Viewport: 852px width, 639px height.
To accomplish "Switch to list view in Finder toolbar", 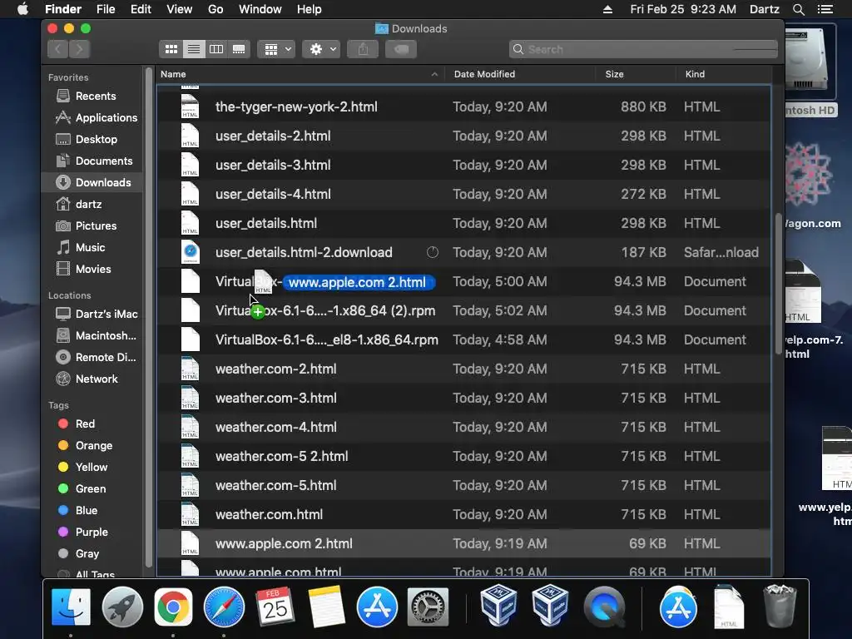I will click(x=193, y=49).
